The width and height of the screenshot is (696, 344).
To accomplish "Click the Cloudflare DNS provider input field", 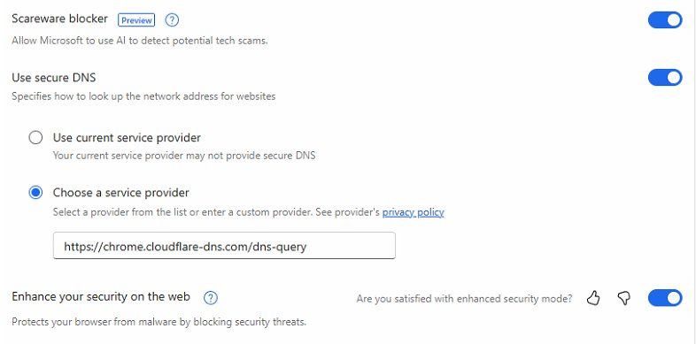I will click(x=224, y=246).
